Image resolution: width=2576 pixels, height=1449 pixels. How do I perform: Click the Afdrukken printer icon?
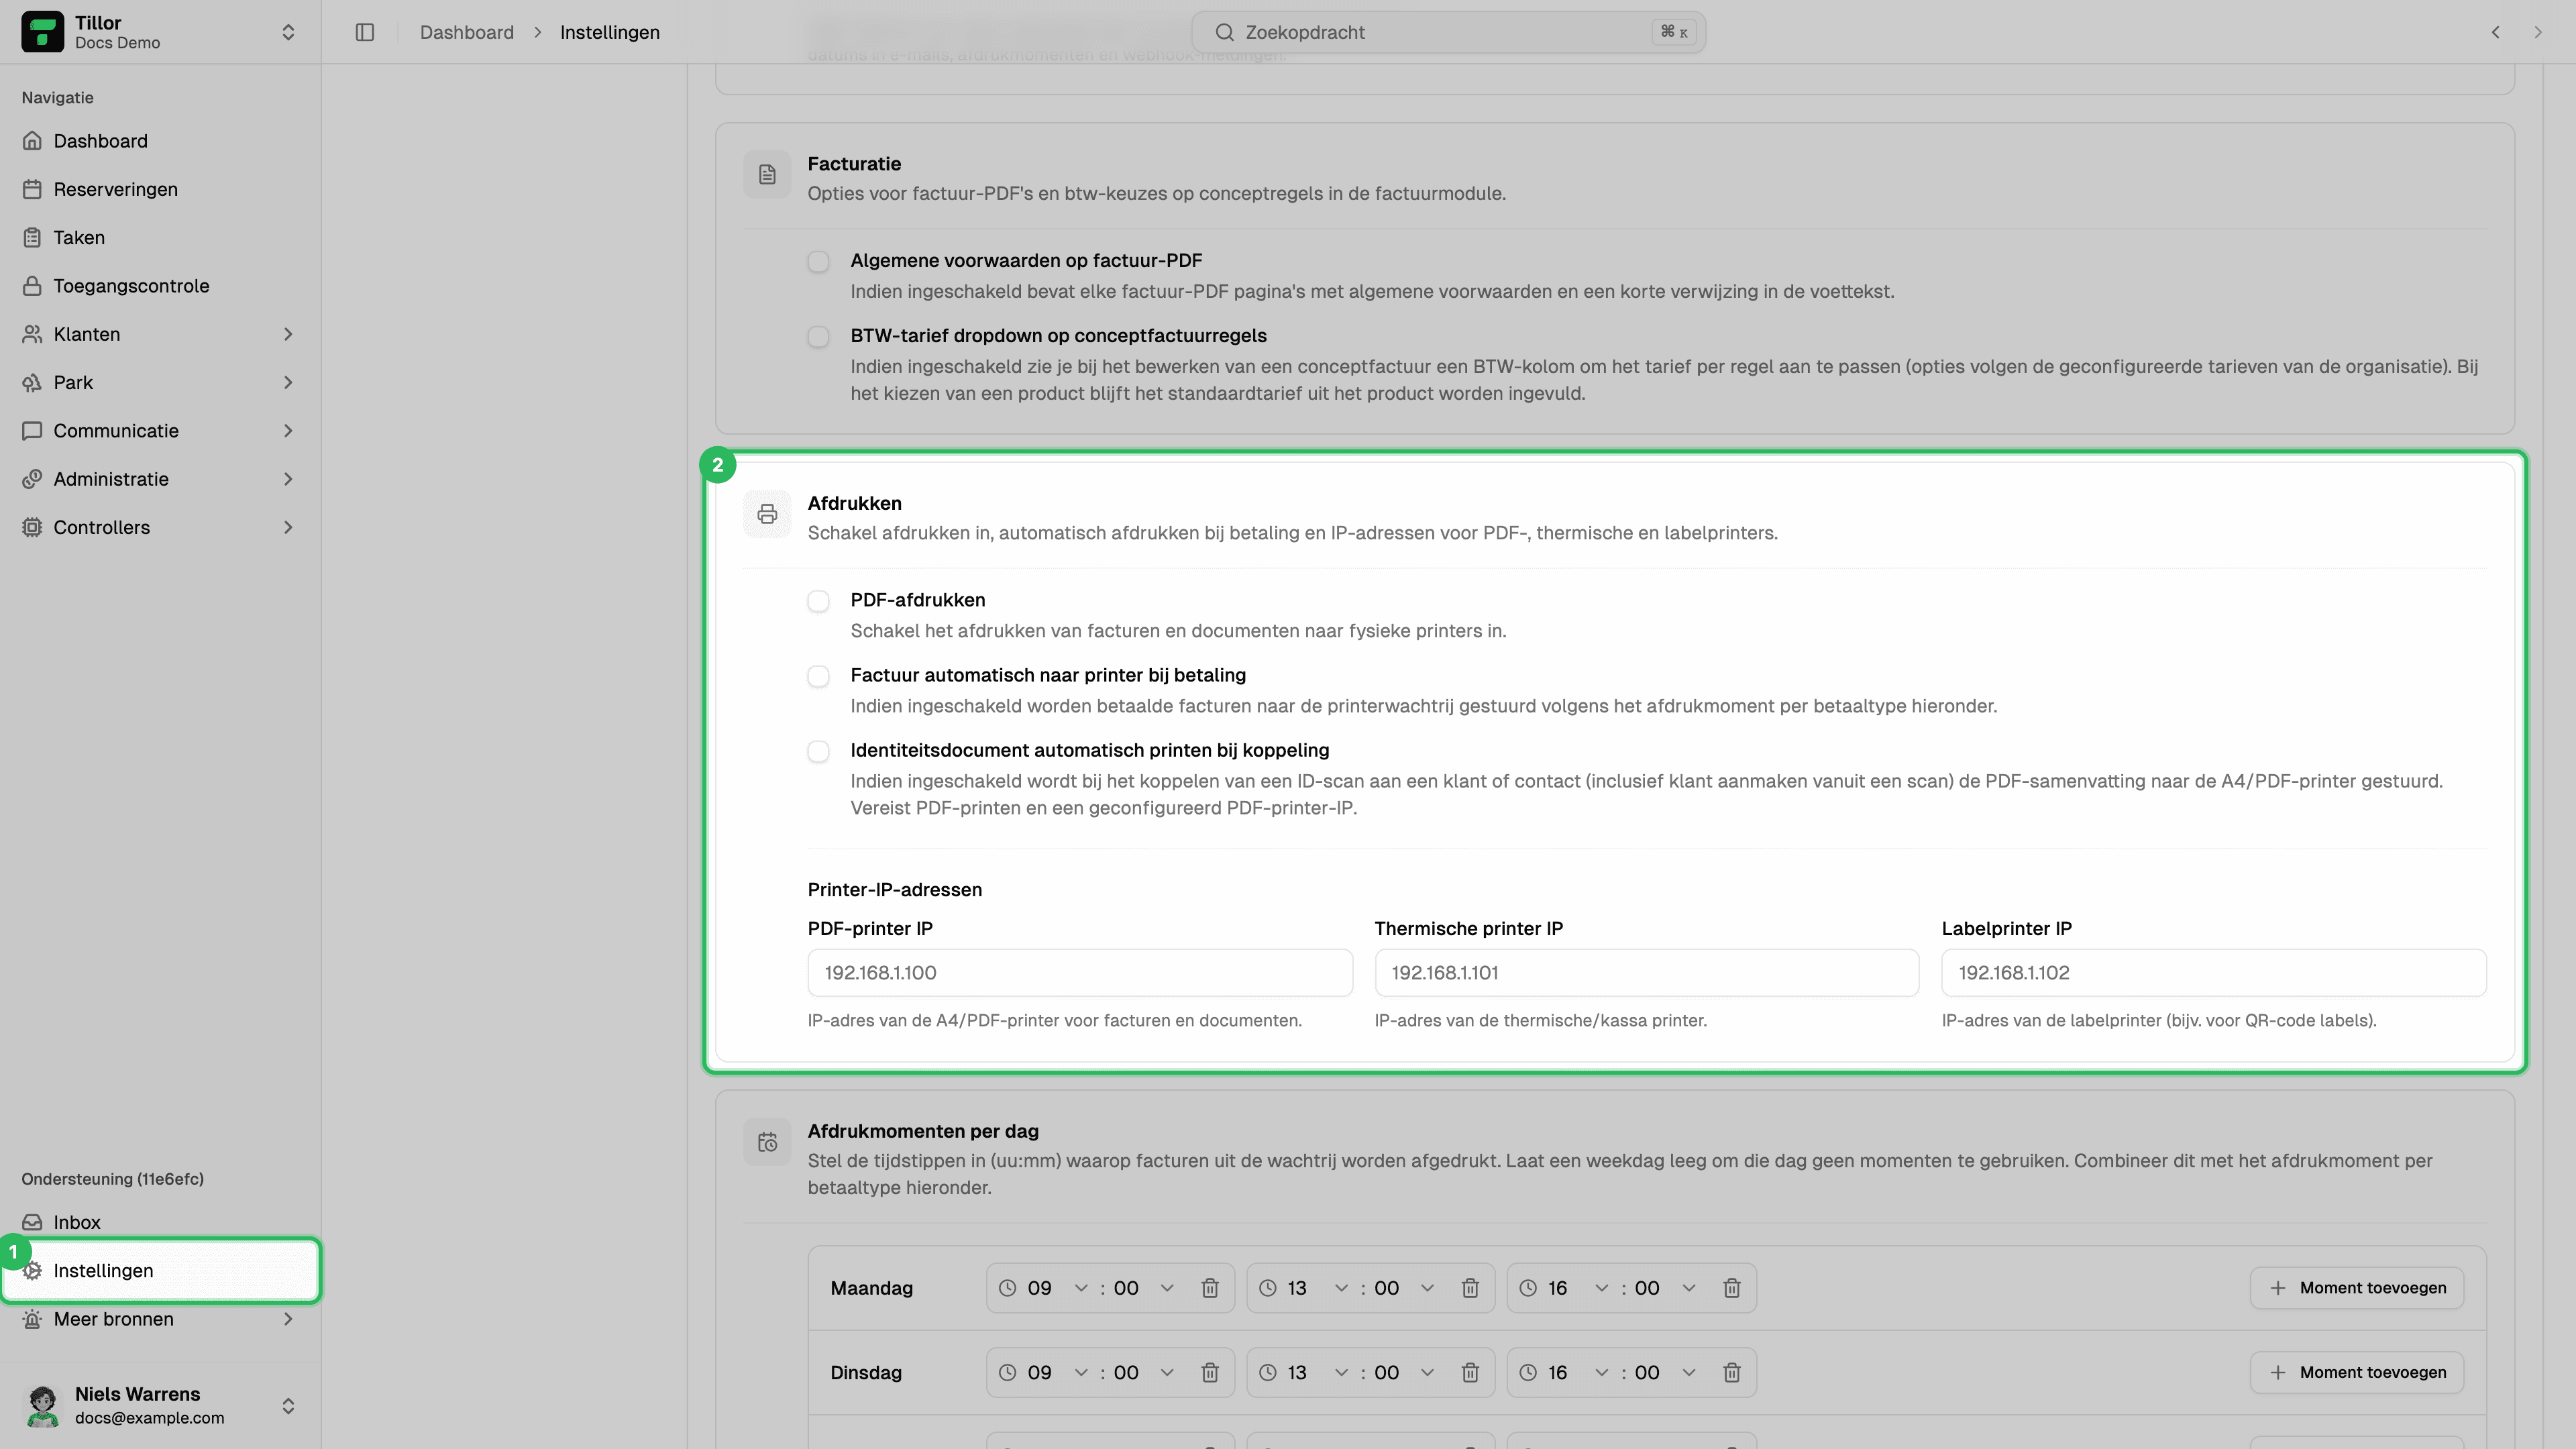[x=767, y=514]
